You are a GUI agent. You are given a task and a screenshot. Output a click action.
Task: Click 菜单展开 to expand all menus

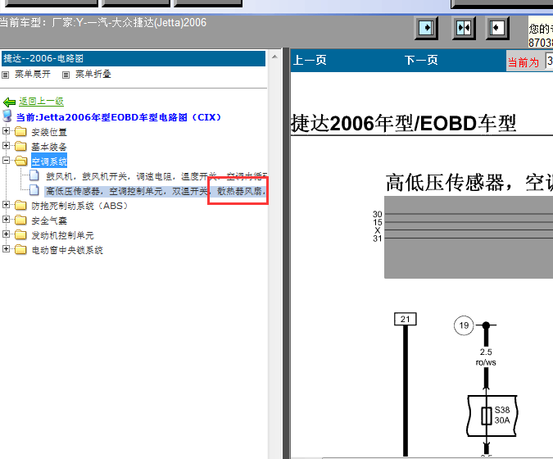32,74
